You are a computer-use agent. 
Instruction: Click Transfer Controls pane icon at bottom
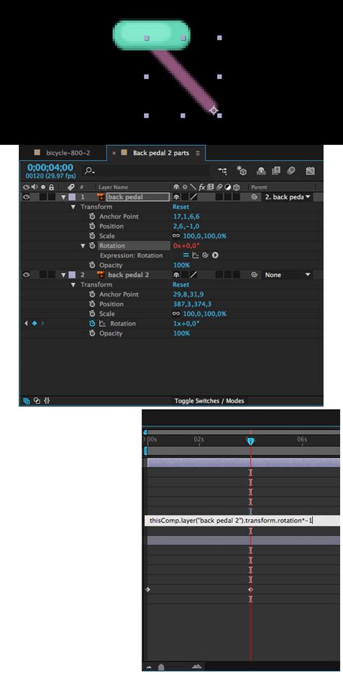[37, 401]
